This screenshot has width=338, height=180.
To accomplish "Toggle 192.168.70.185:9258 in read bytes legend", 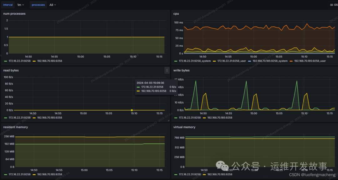I will pyautogui.click(x=49, y=118).
